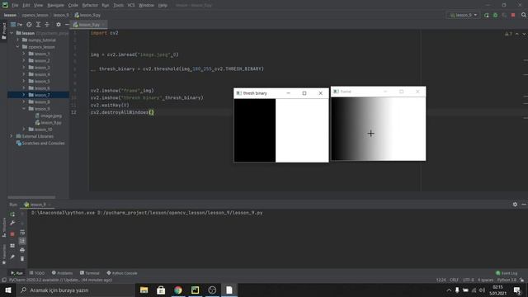Click the Print icon in Run console
The height and width of the screenshot is (297, 528).
pyautogui.click(x=22, y=250)
